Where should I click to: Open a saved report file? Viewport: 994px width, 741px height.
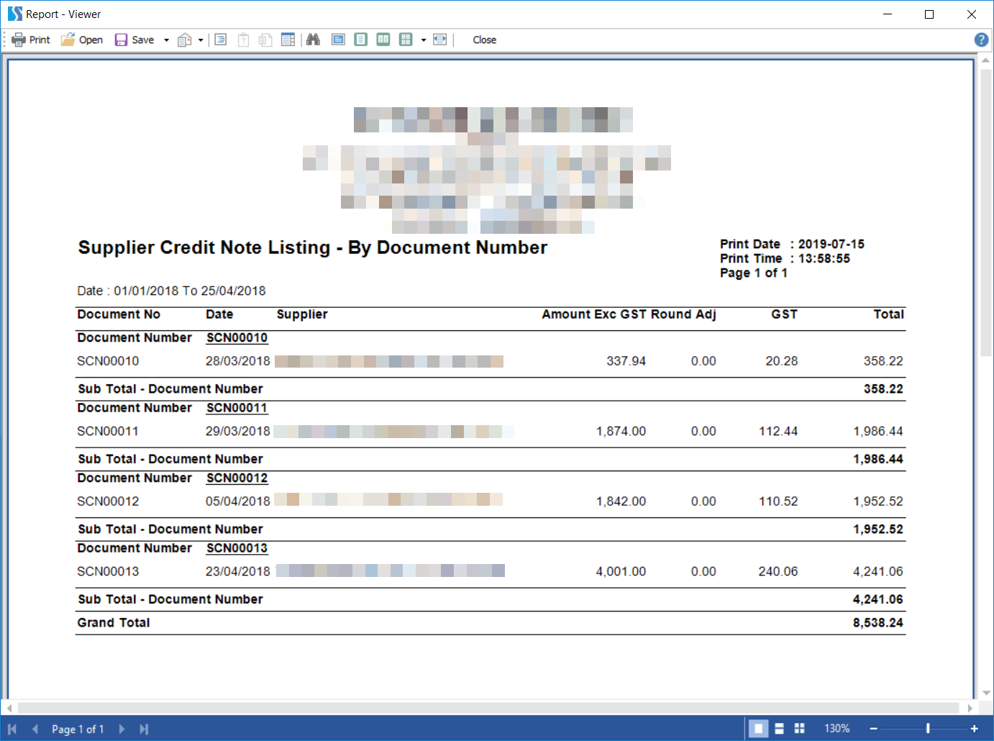(82, 40)
